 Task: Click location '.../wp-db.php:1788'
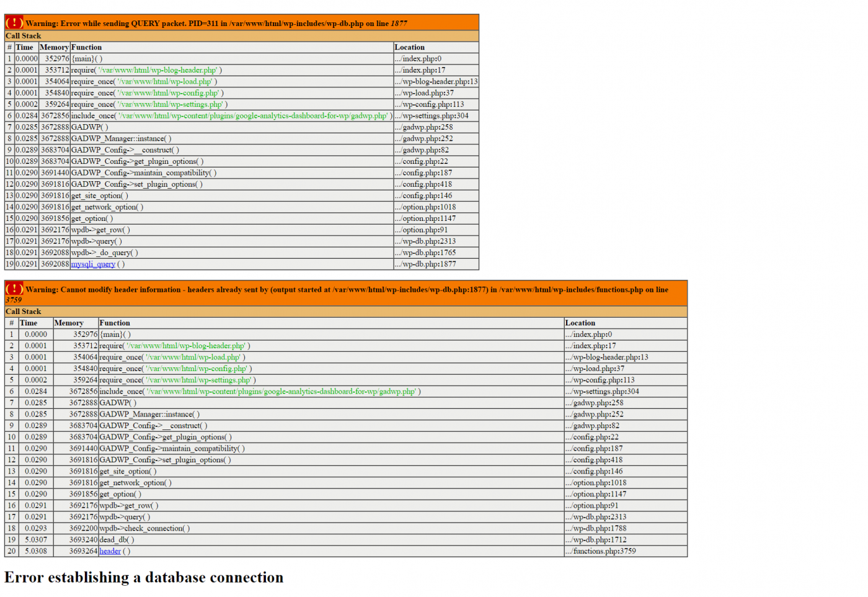pyautogui.click(x=596, y=529)
